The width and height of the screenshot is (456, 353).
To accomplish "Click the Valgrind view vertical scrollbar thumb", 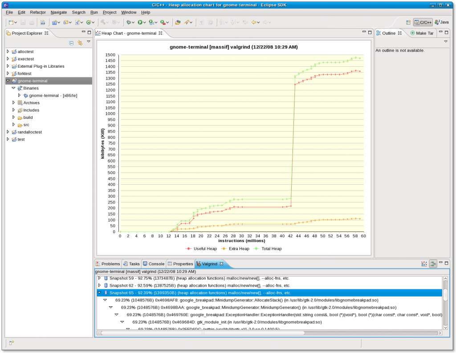I will 445,295.
